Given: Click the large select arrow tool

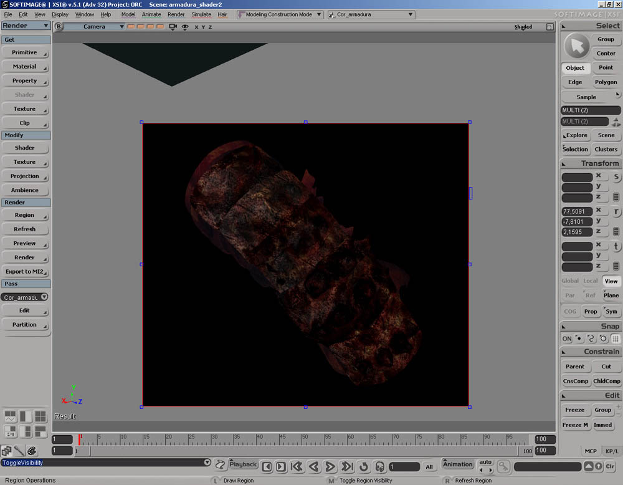Looking at the screenshot, I should [x=577, y=46].
